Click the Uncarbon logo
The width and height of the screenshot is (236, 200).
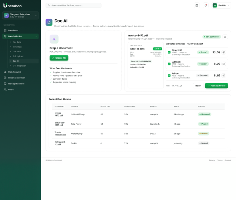click(12, 6)
